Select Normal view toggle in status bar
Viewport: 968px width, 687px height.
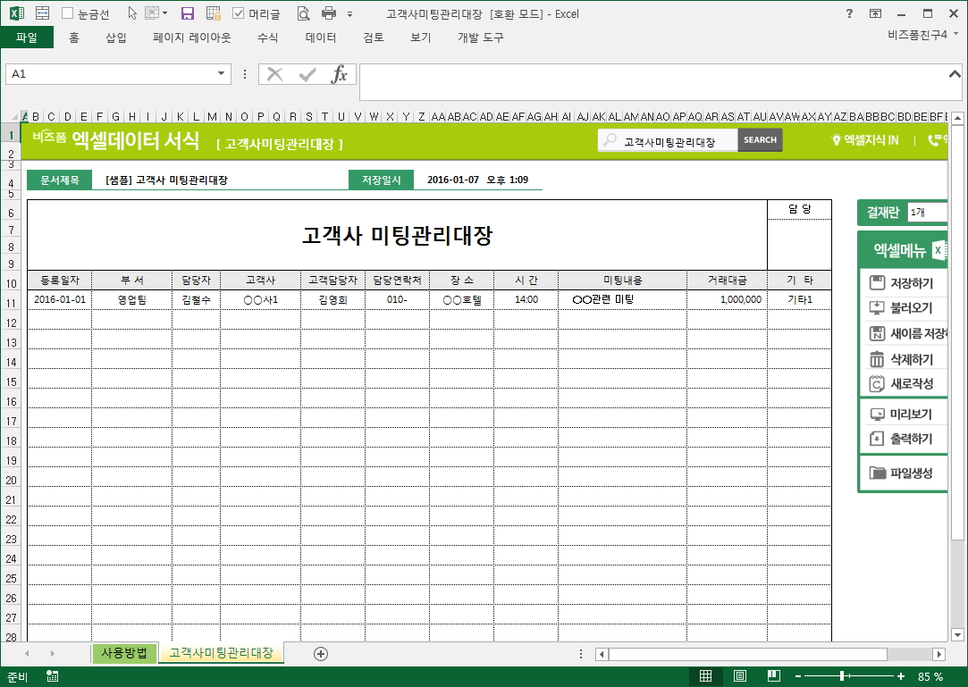click(x=705, y=676)
